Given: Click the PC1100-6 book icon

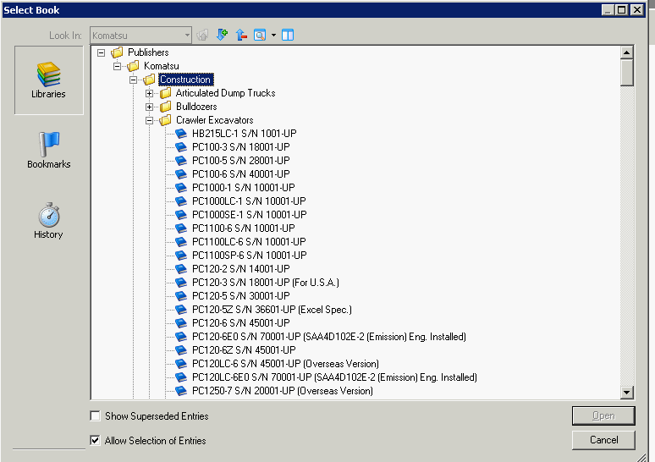Looking at the screenshot, I should click(181, 228).
